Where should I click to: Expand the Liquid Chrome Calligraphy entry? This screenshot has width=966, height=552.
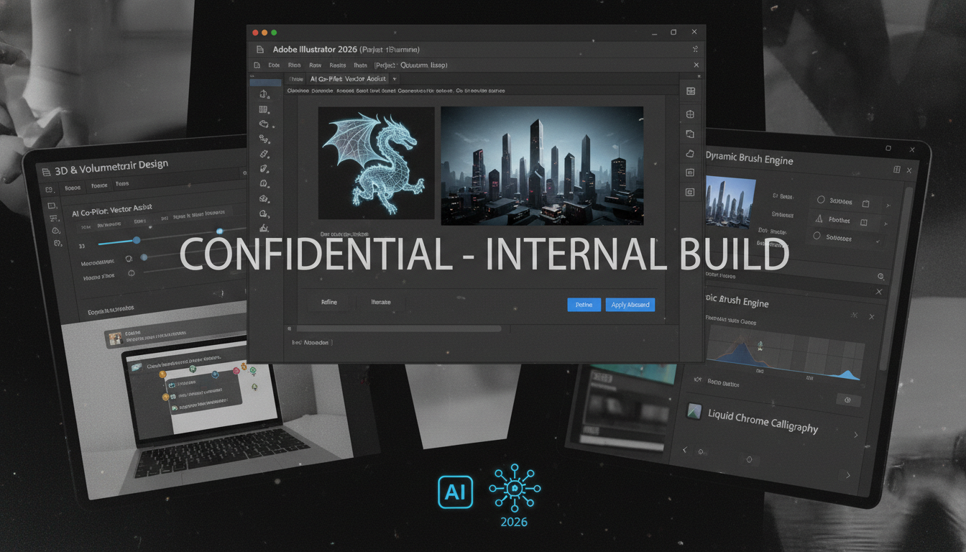[855, 434]
